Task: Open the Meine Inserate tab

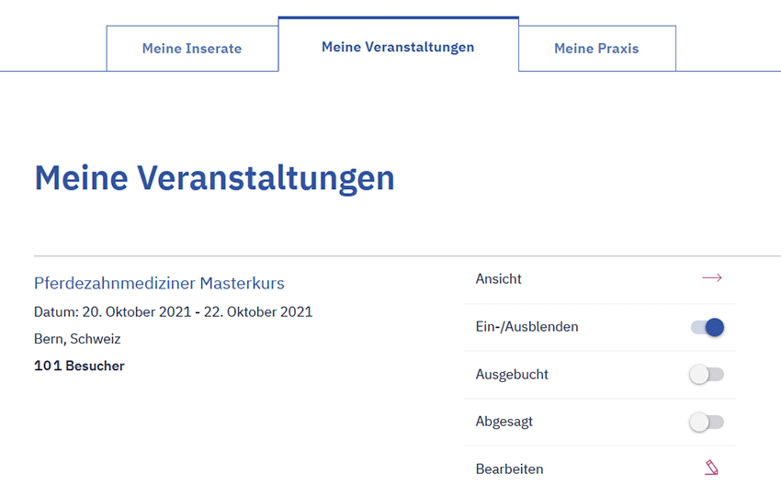Action: pyautogui.click(x=192, y=49)
